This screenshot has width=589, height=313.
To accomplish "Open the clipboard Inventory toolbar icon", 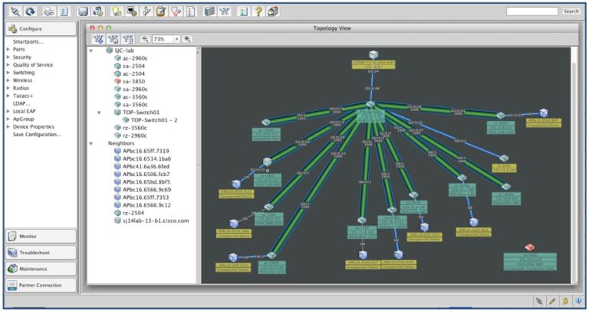I will (161, 11).
